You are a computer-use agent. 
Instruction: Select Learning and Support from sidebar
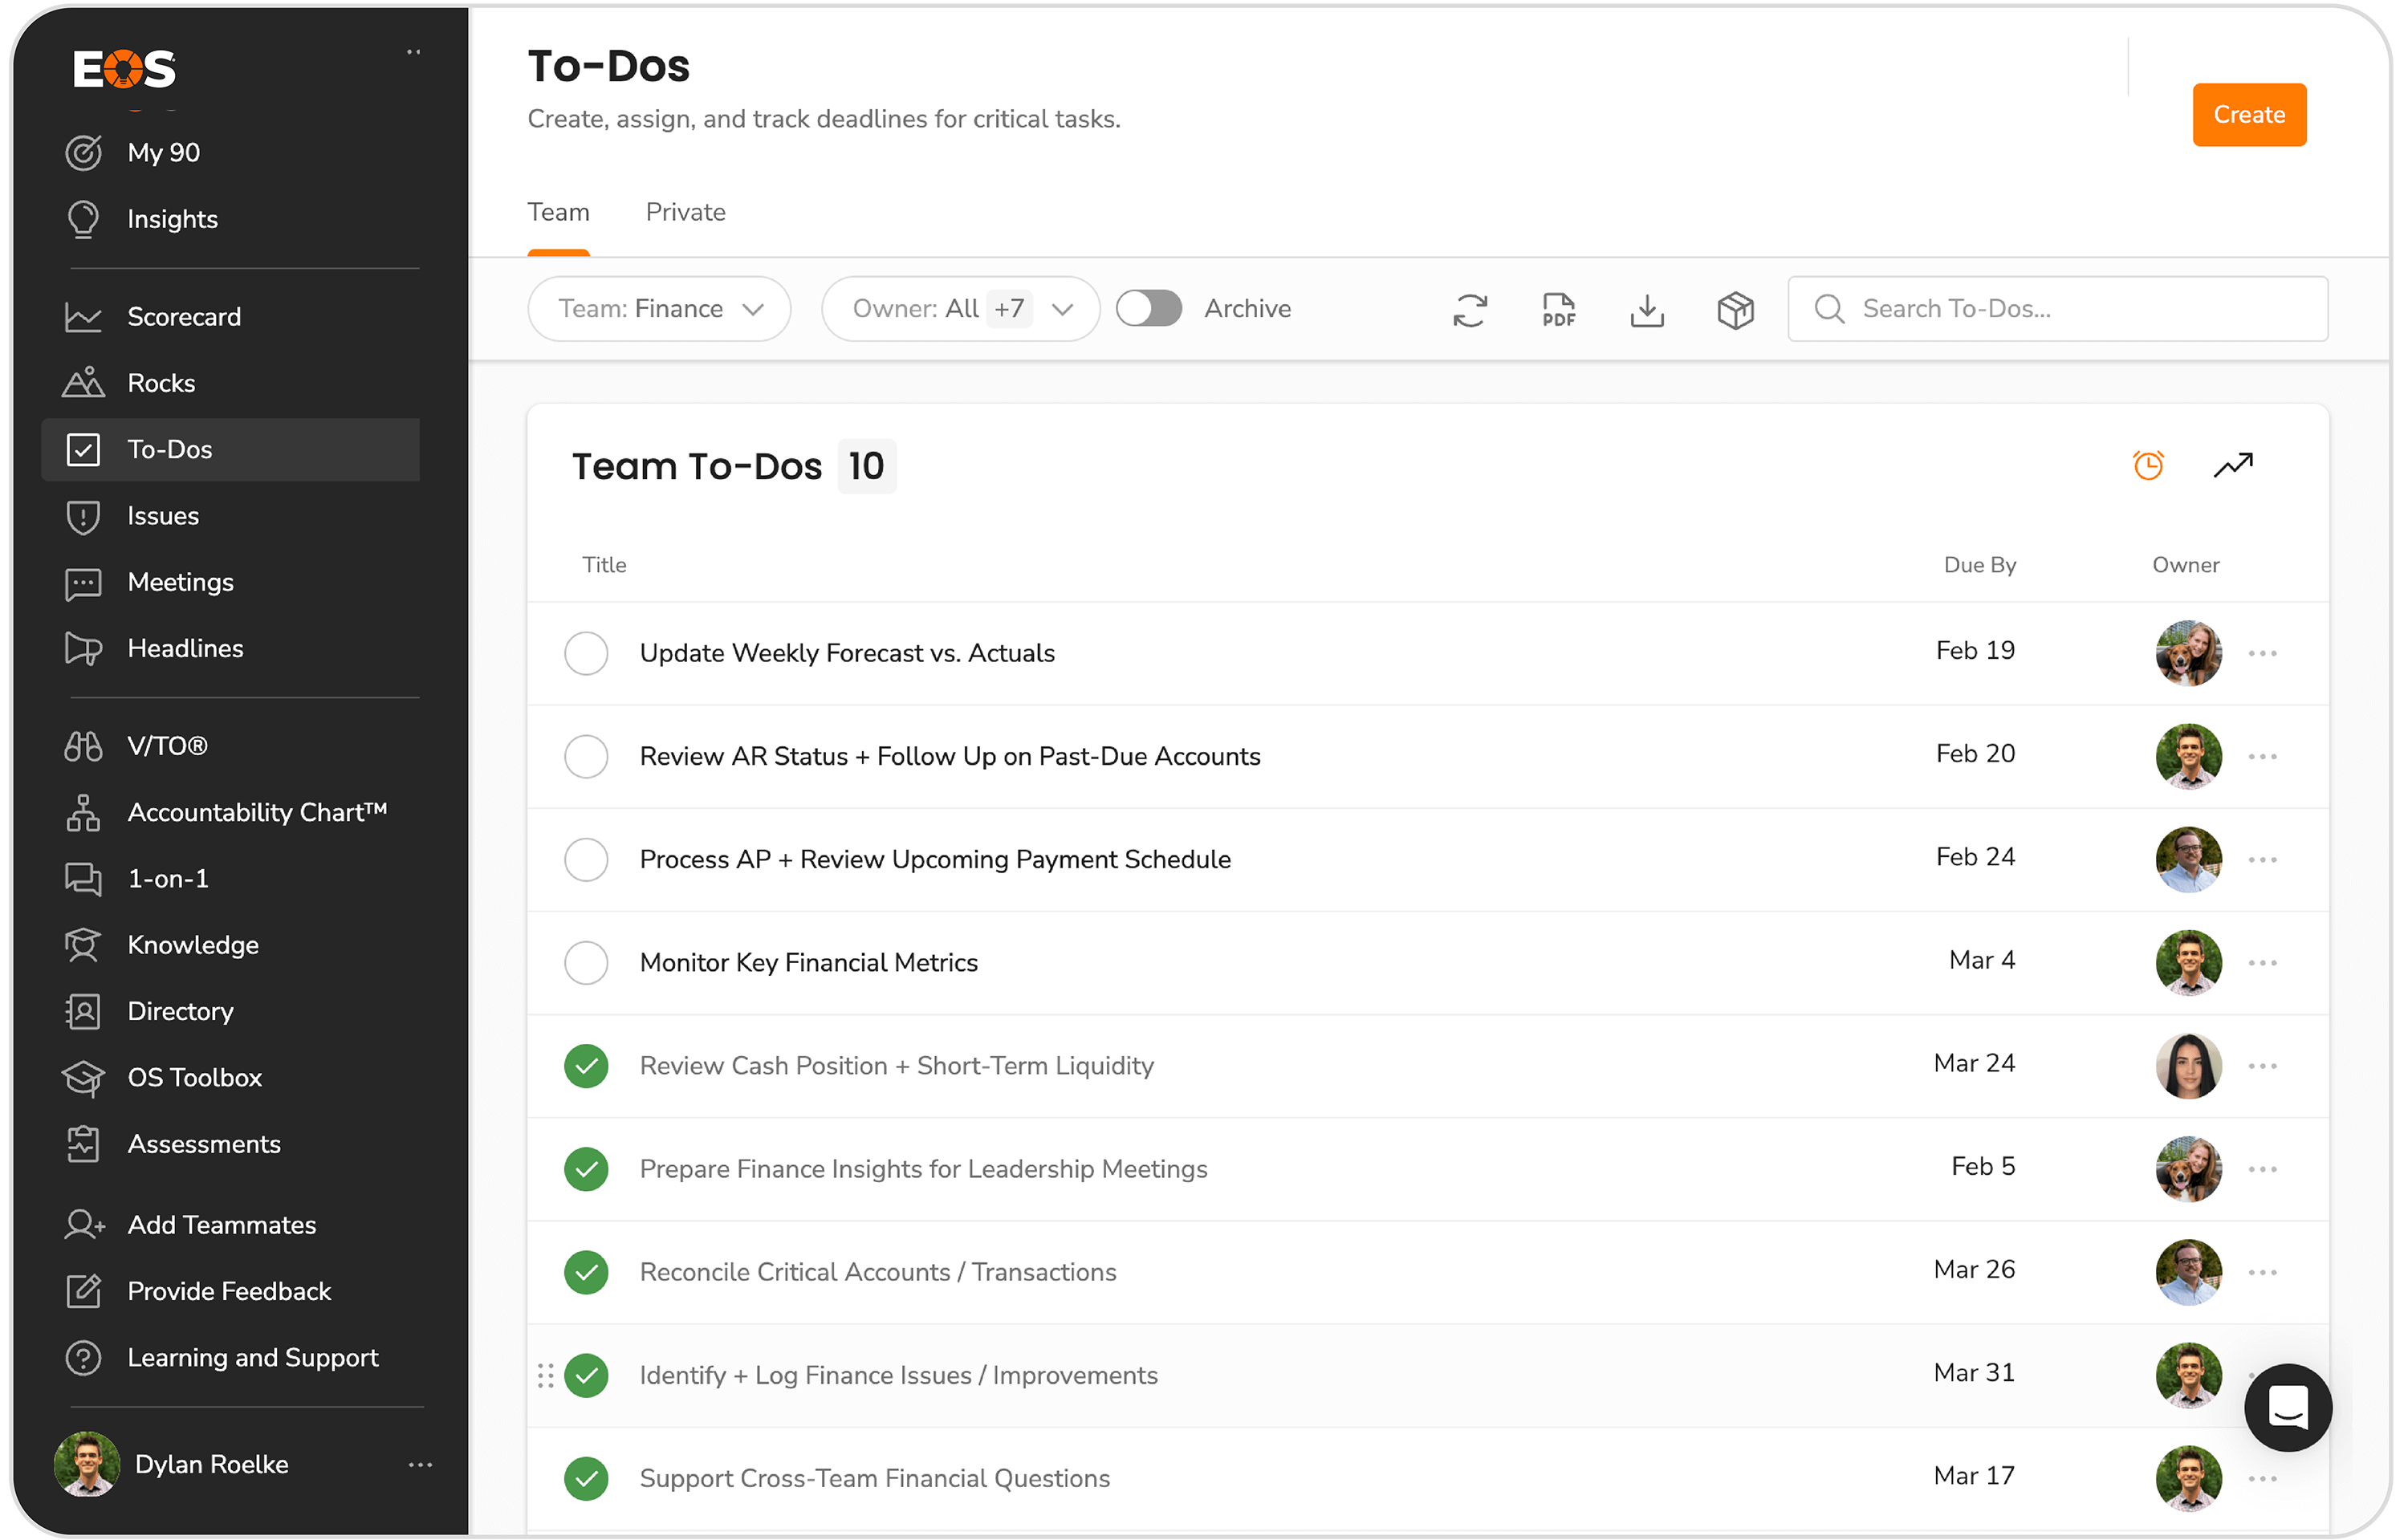point(252,1357)
